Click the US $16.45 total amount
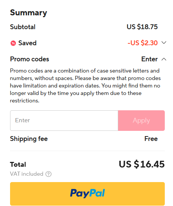The width and height of the screenshot is (173, 206). pyautogui.click(x=142, y=164)
